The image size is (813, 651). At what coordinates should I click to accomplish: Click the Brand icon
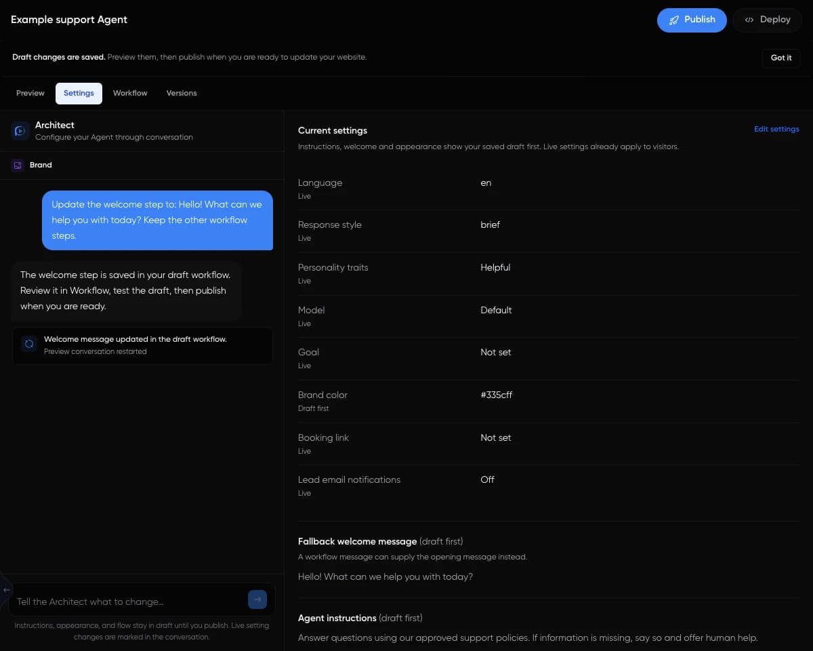[x=18, y=165]
